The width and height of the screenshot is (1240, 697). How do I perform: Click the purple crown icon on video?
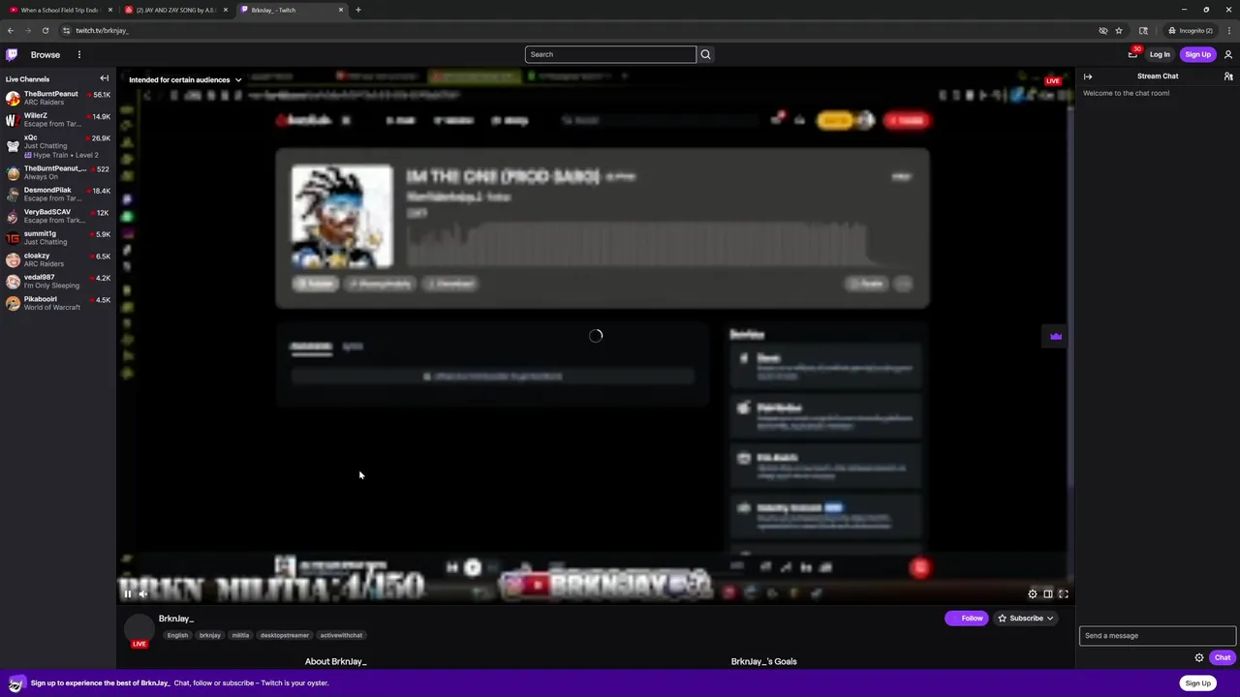tap(1056, 336)
